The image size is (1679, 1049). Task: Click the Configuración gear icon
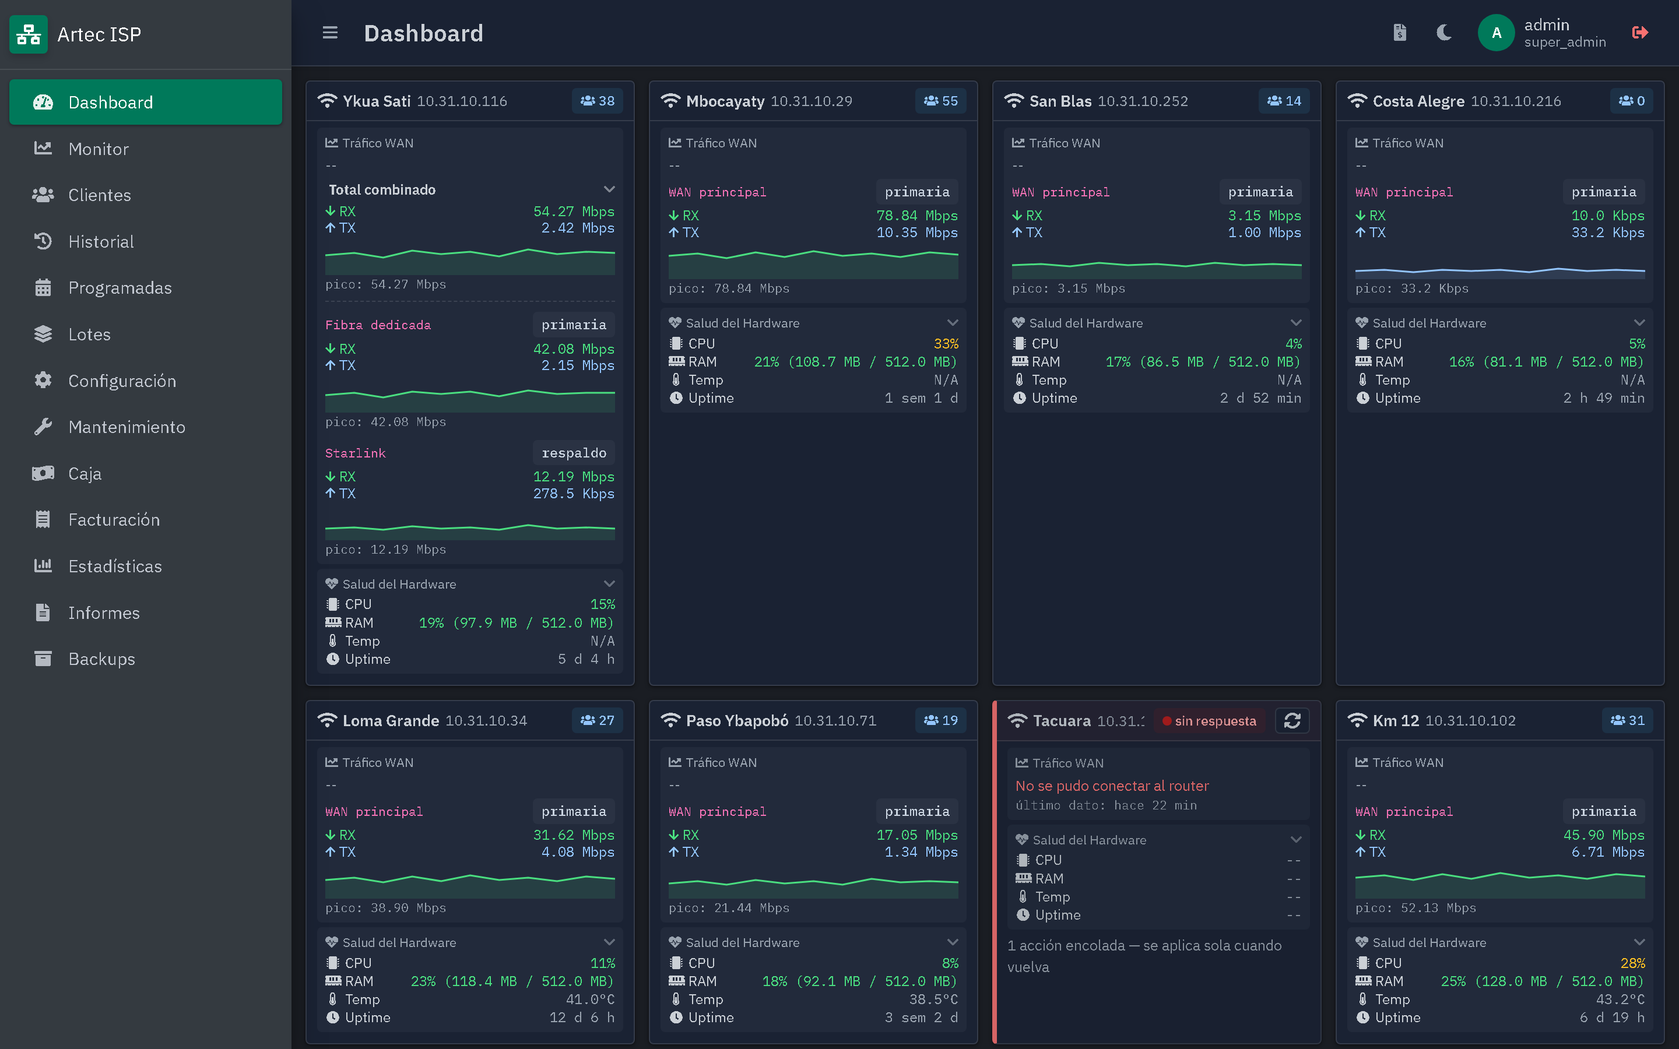click(43, 380)
